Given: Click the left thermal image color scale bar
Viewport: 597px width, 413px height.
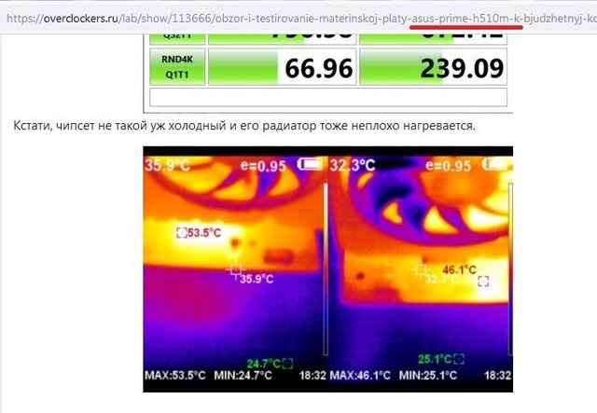Looking at the screenshot, I should point(326,269).
